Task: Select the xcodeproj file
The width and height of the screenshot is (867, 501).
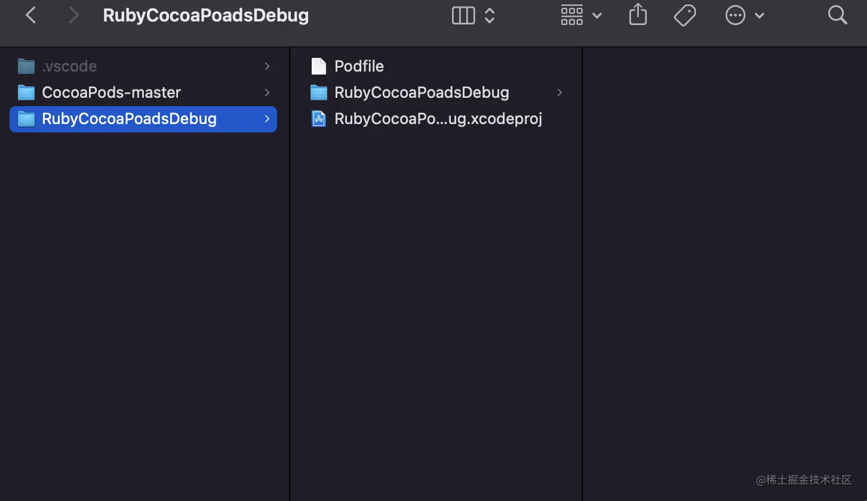Action: (438, 119)
